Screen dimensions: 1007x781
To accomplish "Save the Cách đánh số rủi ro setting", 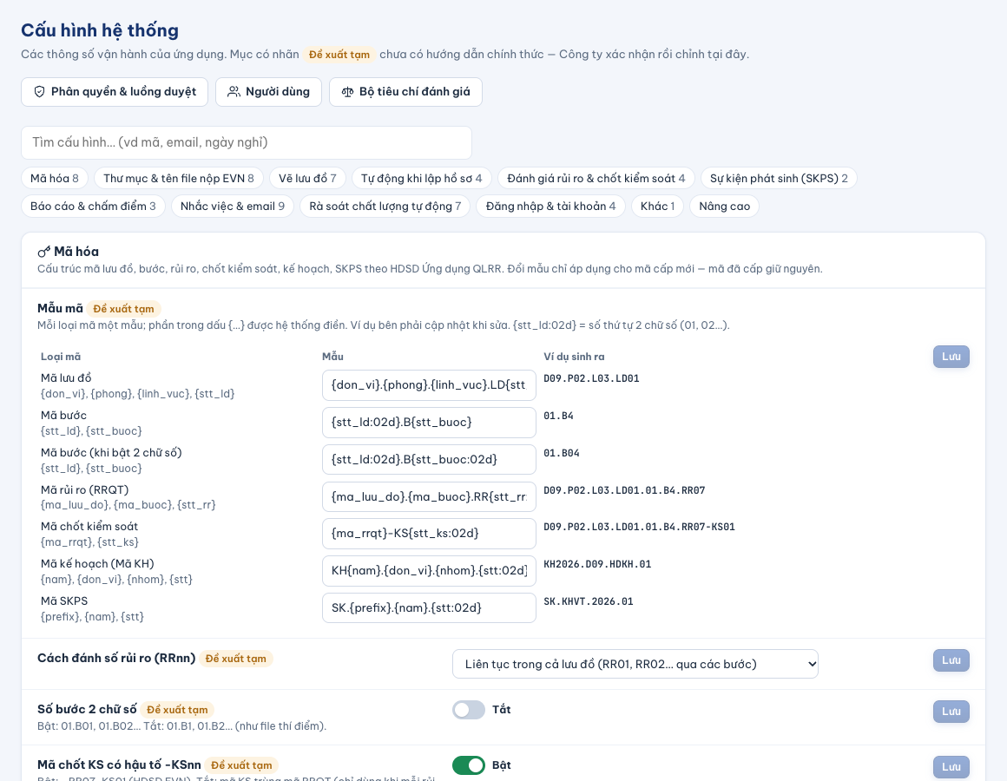I will (x=951, y=660).
